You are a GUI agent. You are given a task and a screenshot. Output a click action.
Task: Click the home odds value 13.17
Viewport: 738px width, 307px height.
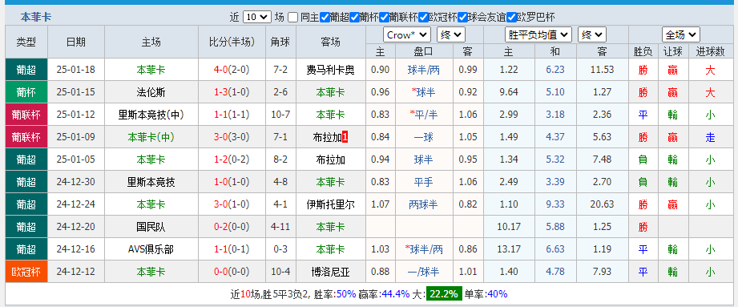point(508,249)
